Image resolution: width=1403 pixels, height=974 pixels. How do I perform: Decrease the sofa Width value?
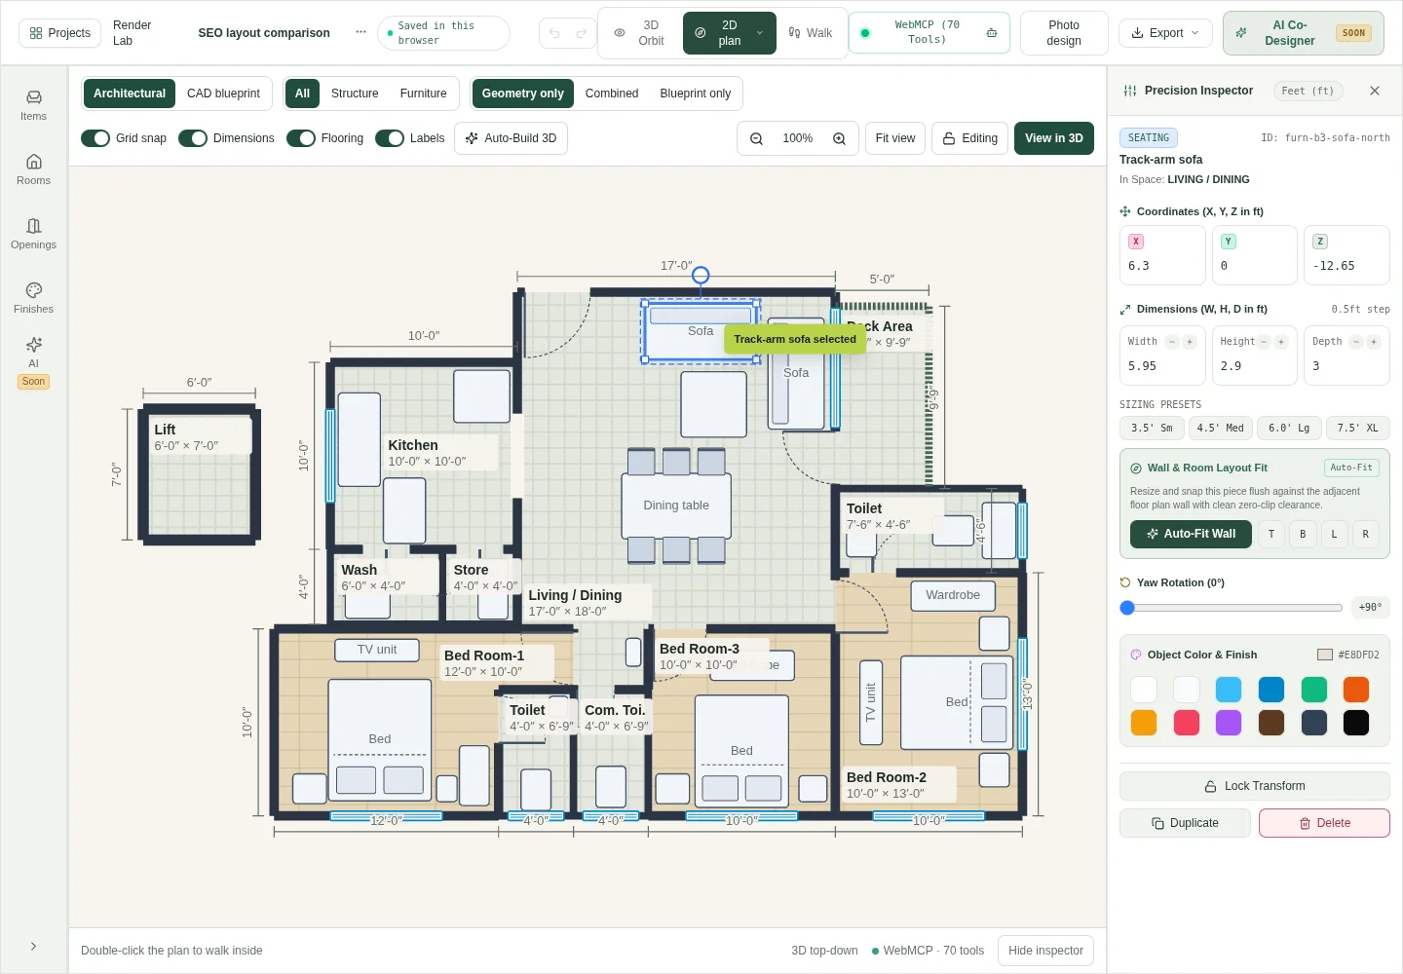click(1172, 342)
